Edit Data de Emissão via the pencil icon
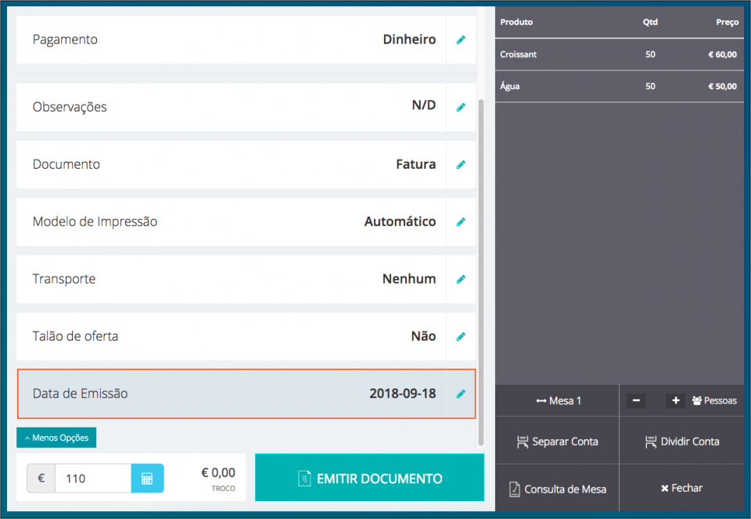The height and width of the screenshot is (519, 751). [x=461, y=394]
